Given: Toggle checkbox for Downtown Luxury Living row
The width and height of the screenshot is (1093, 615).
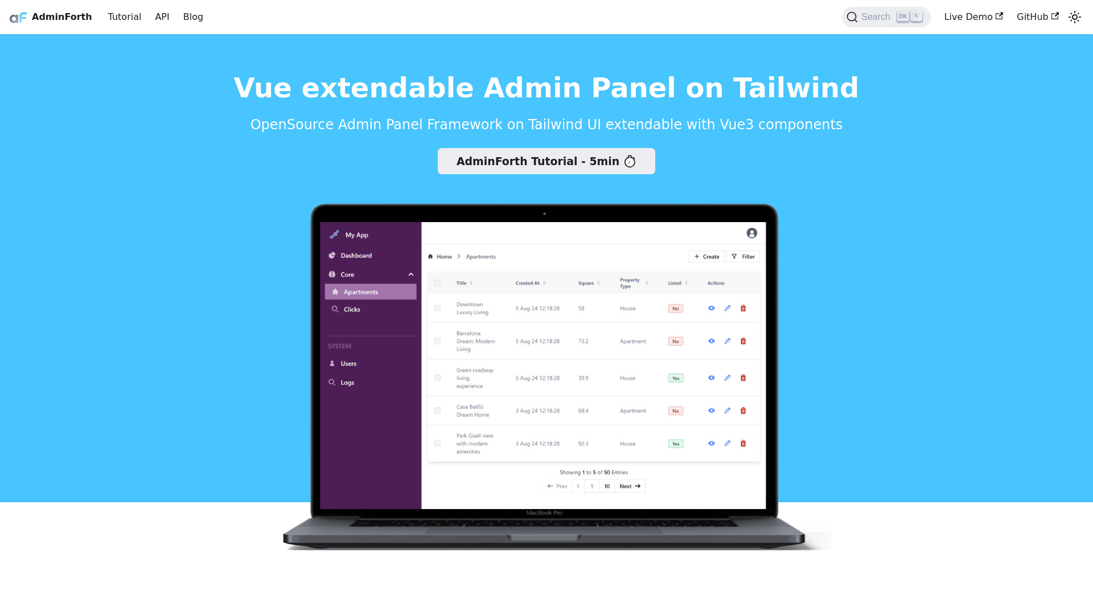Looking at the screenshot, I should point(437,308).
